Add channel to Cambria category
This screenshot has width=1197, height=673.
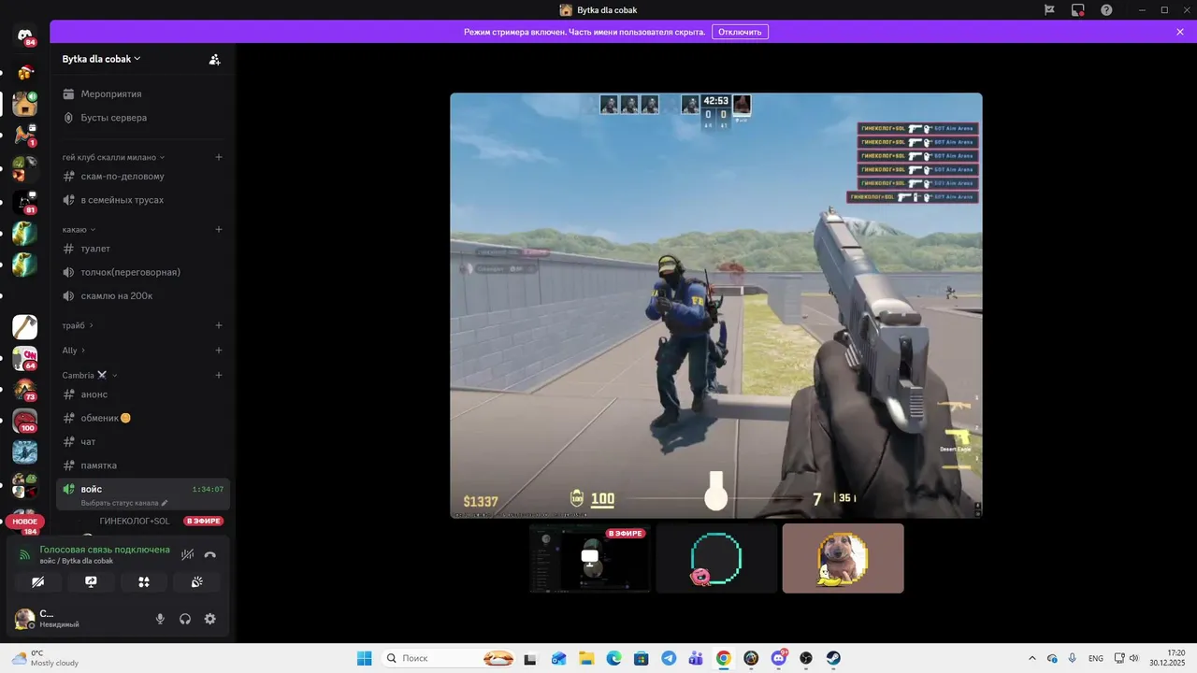pos(219,375)
